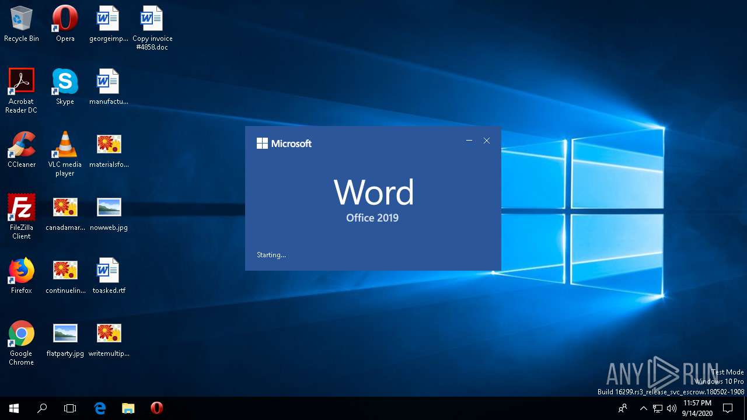Select the manufactu... Word document

coord(109,87)
